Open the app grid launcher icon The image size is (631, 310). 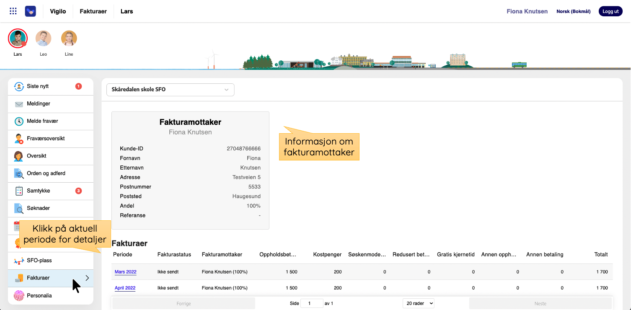tap(13, 11)
